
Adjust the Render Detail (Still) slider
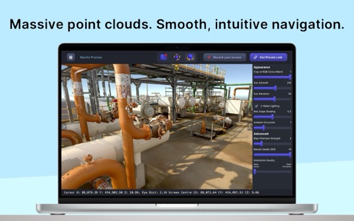pos(272,154)
